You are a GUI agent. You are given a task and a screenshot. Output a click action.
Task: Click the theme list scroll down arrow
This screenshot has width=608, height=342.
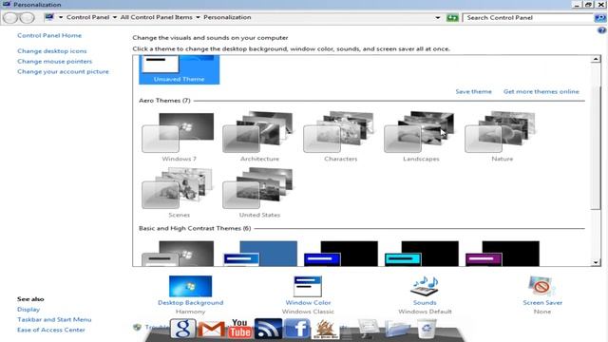596,262
